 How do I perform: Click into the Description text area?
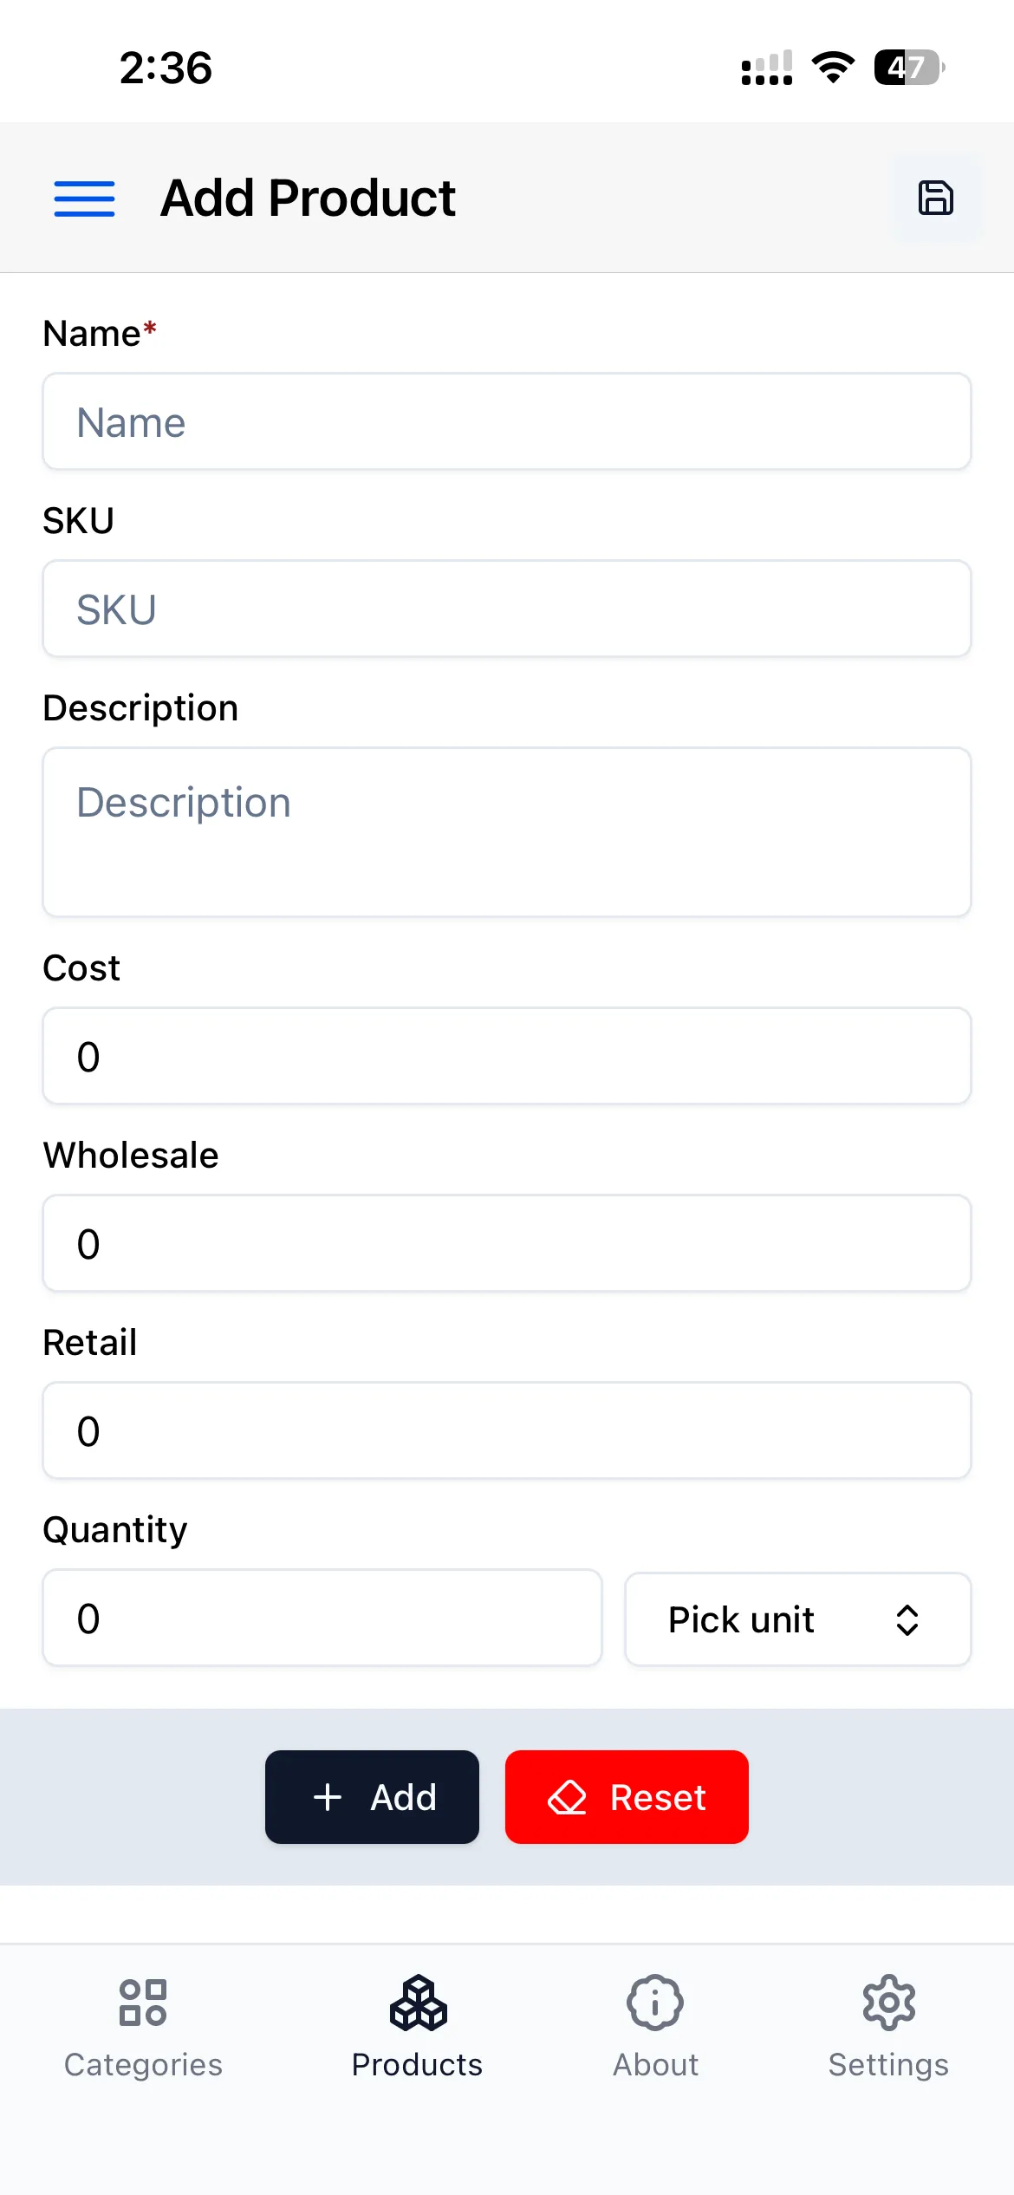(507, 832)
